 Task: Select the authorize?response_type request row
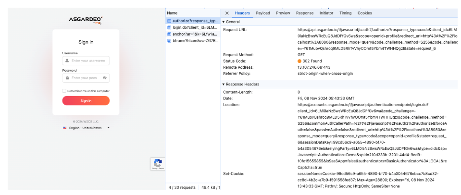193,21
